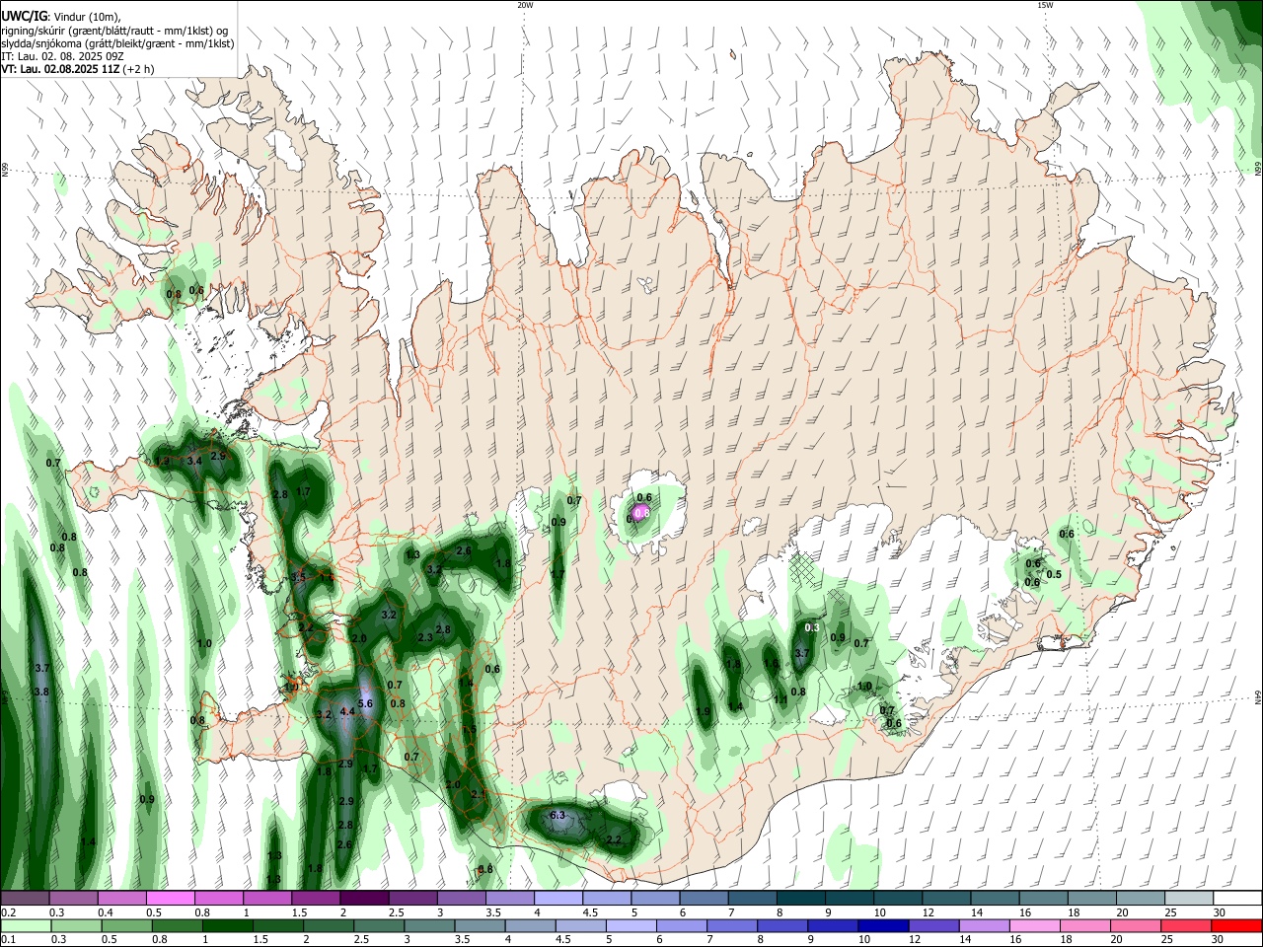Click the light pink swatch labeled 16 in the rain legend
Viewport: 1263px width, 947px height.
point(1033,925)
